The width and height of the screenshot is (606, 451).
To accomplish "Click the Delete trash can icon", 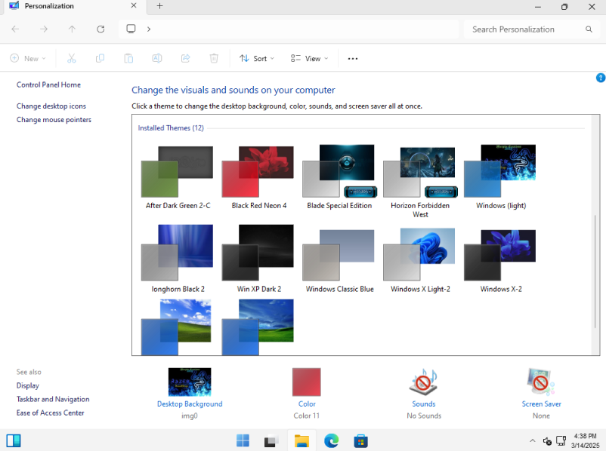I will pyautogui.click(x=214, y=58).
